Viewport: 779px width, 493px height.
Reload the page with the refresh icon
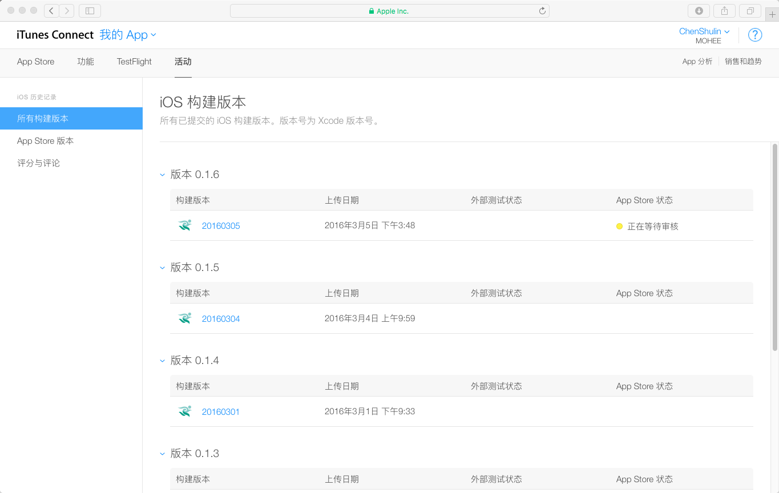tap(542, 11)
